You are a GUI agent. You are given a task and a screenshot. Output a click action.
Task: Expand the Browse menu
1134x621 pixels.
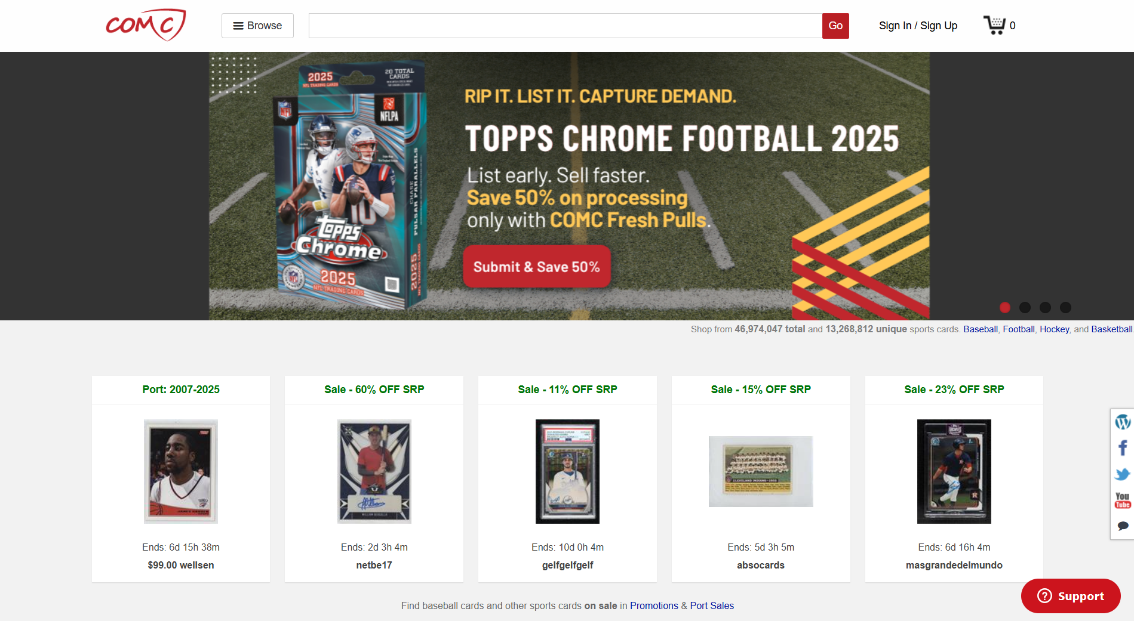click(257, 26)
